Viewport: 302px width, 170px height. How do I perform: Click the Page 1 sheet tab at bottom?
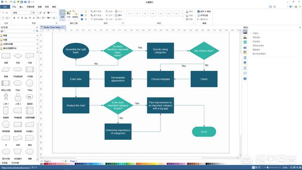74,161
